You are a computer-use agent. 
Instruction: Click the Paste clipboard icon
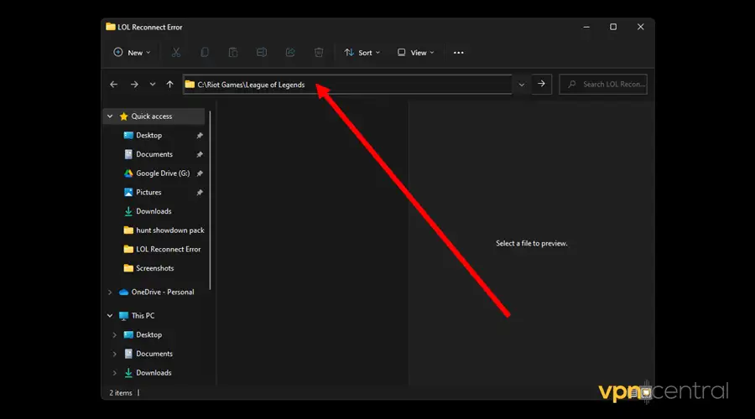tap(233, 53)
